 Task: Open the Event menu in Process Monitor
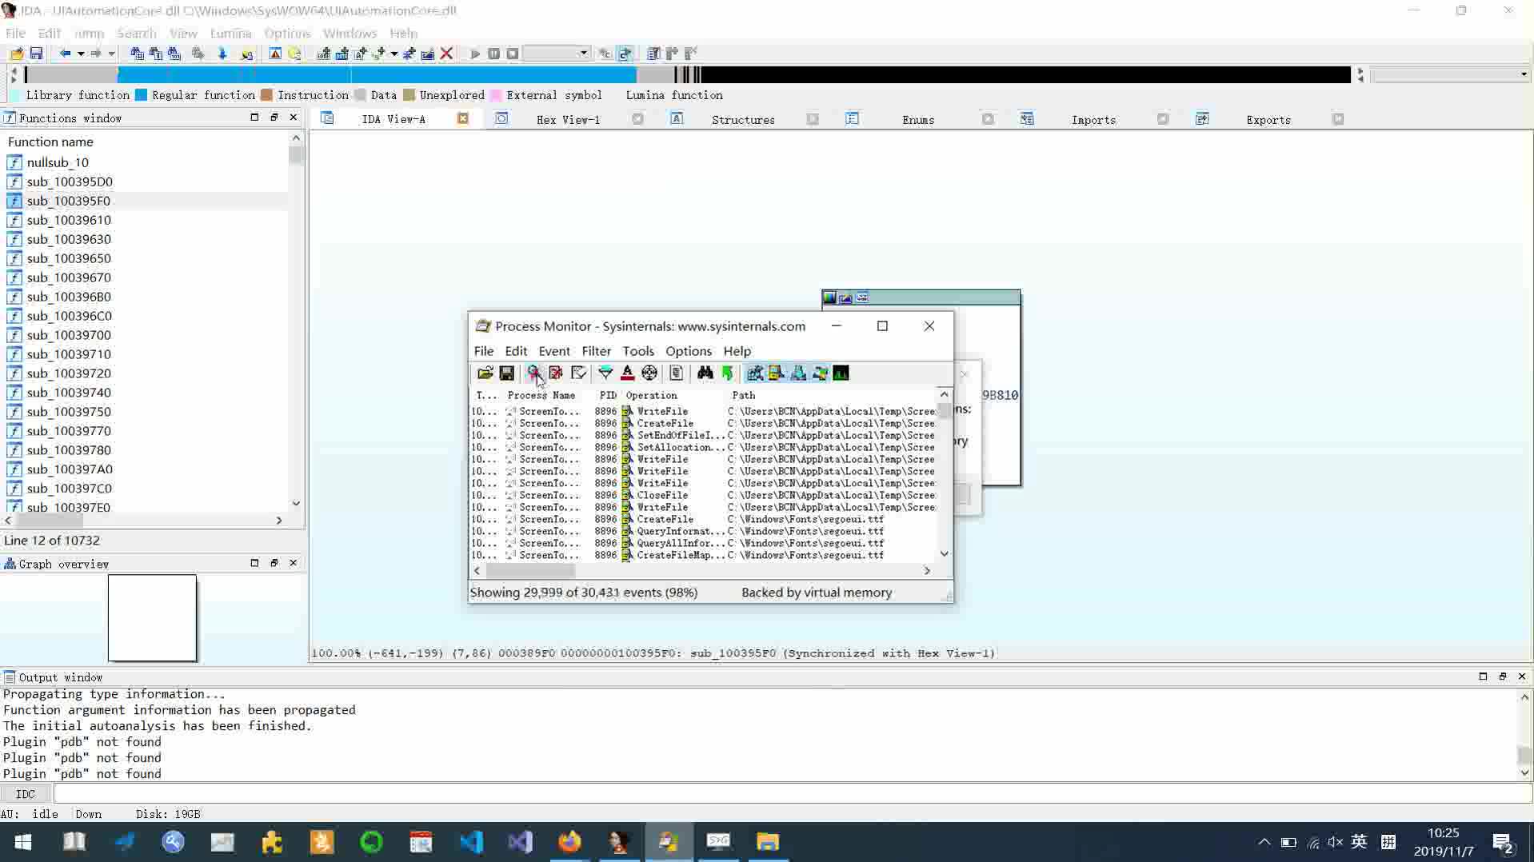click(x=554, y=351)
